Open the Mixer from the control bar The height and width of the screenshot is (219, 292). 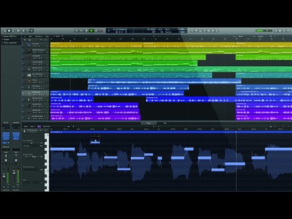(x=27, y=30)
